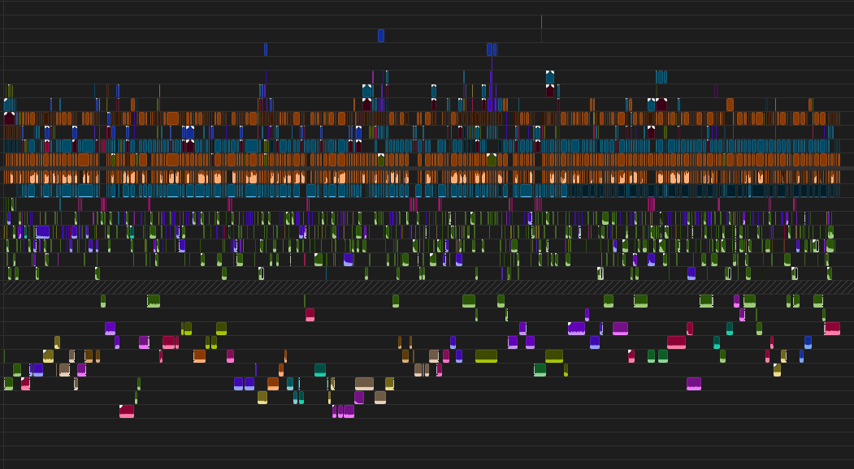Select the widest crimson block in lower tracks
854x469 pixels.
[x=676, y=342]
